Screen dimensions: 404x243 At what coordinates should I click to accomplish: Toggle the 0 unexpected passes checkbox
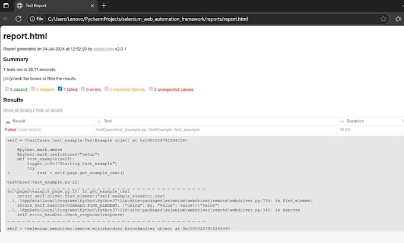tap(151, 89)
